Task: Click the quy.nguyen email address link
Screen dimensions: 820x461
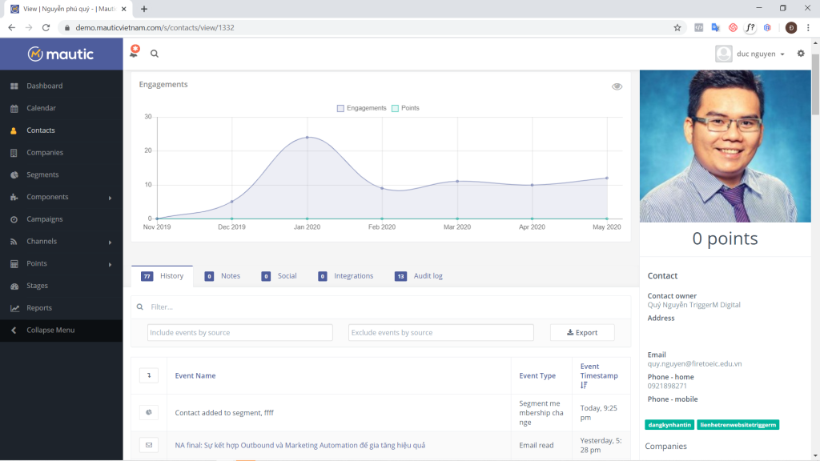Action: coord(694,363)
